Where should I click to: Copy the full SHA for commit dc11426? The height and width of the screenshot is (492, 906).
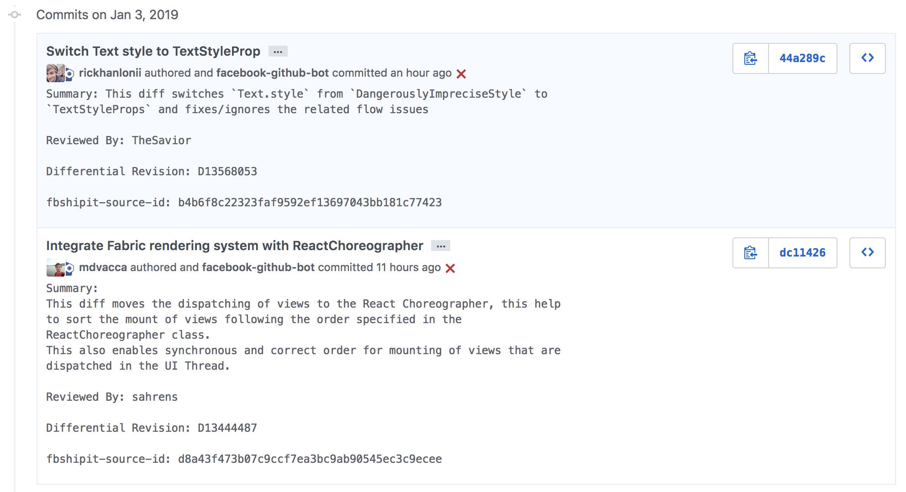pyautogui.click(x=750, y=253)
